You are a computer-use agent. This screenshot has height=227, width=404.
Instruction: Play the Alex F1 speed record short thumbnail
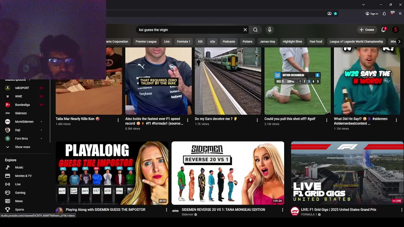click(x=158, y=81)
